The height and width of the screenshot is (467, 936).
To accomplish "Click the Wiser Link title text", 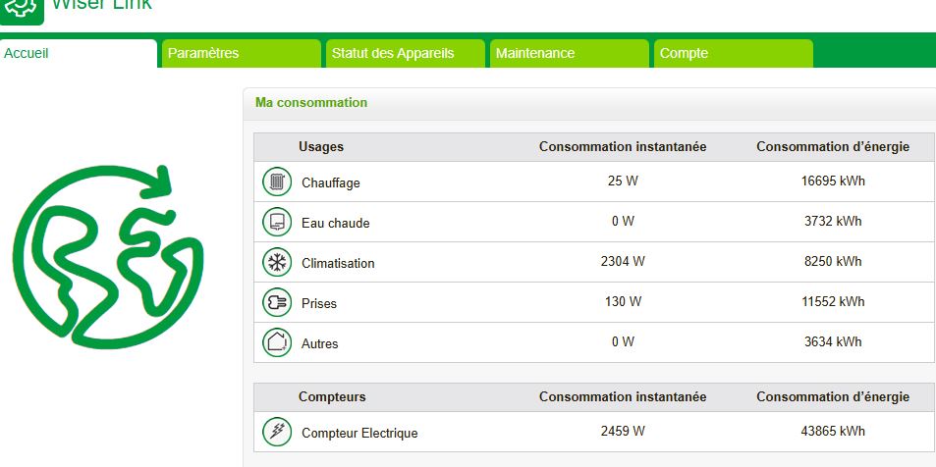I will tap(101, 5).
